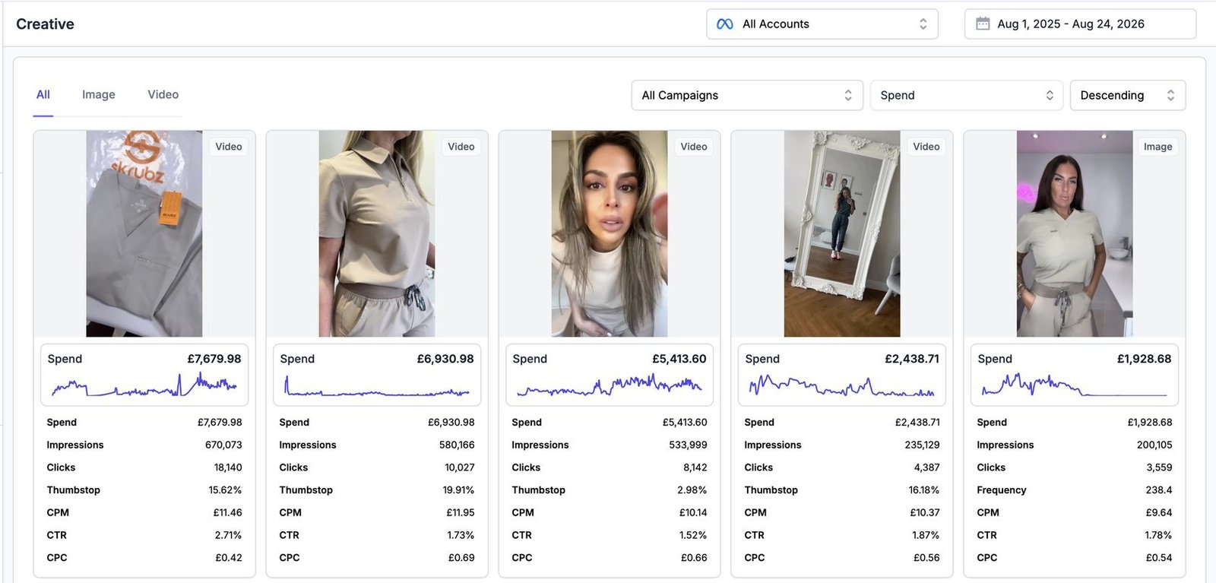Open the Aug 1, 2025 - Aug 24, 2026 date picker

pos(1080,24)
